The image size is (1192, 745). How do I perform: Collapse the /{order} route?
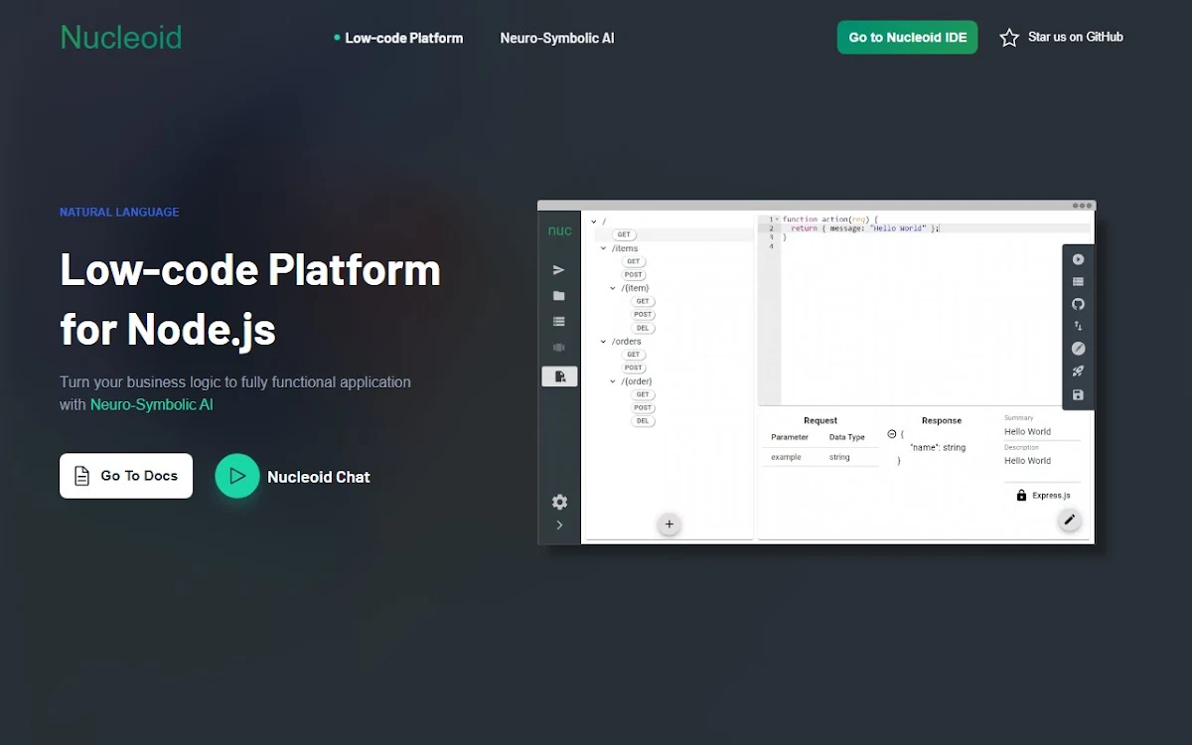[614, 380]
